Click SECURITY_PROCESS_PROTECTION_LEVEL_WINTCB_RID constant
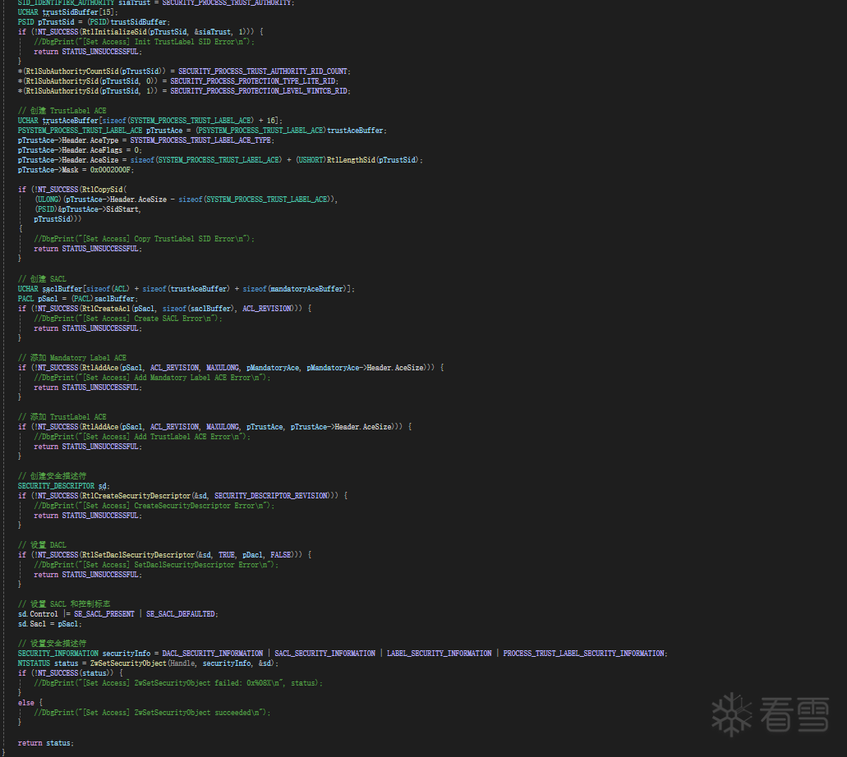Screen dimensions: 847x757 pos(260,91)
